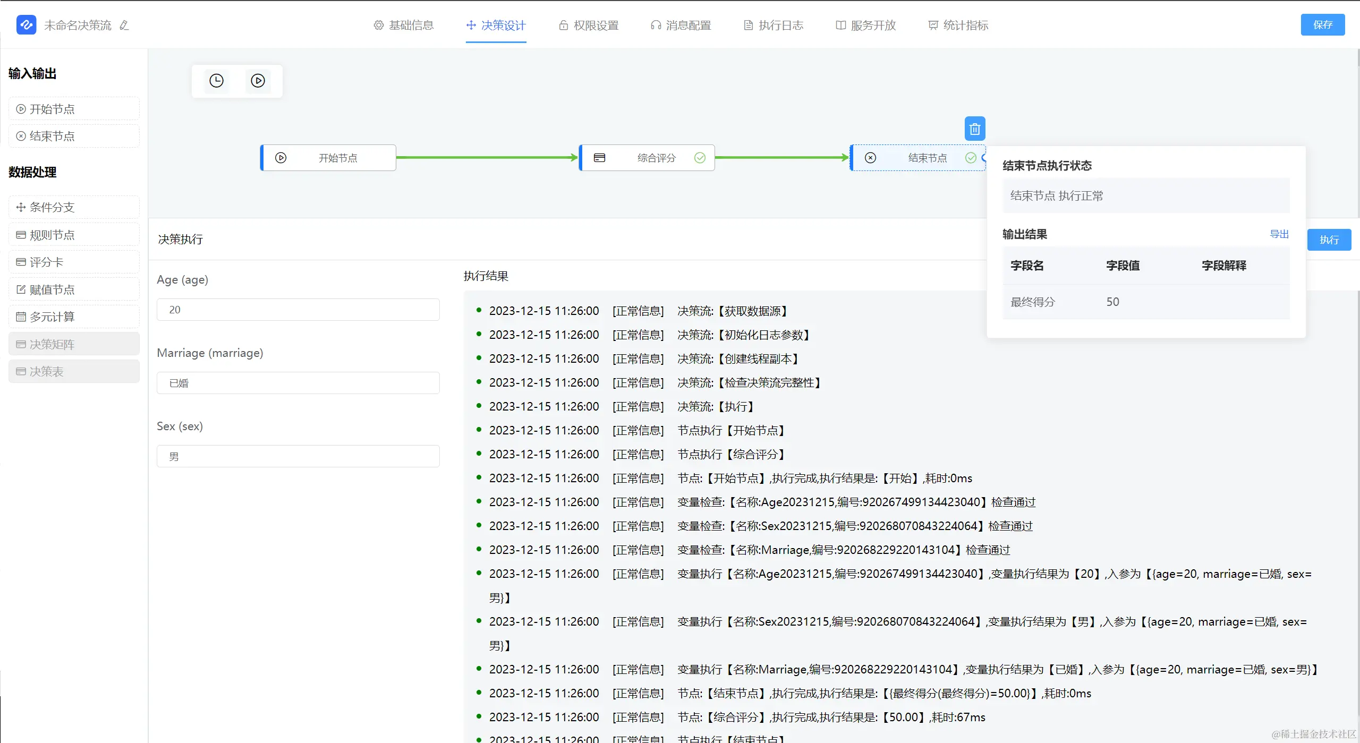Click the play run icon on canvas toolbar
The width and height of the screenshot is (1360, 743).
(x=258, y=81)
